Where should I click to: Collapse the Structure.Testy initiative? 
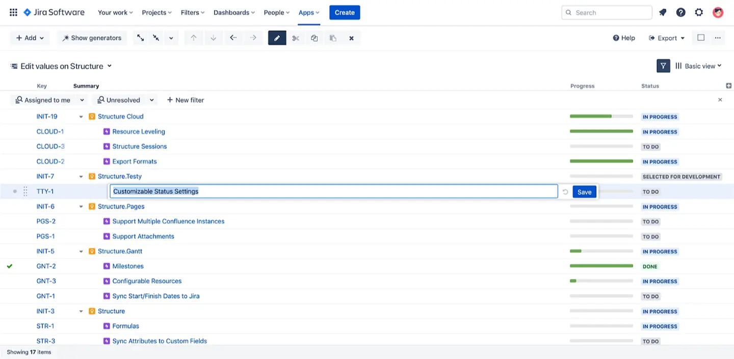coord(81,176)
